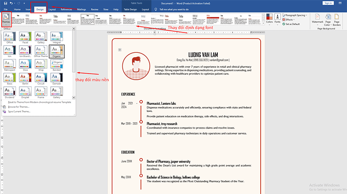Toggle the Themes dropdown button

click(6, 19)
